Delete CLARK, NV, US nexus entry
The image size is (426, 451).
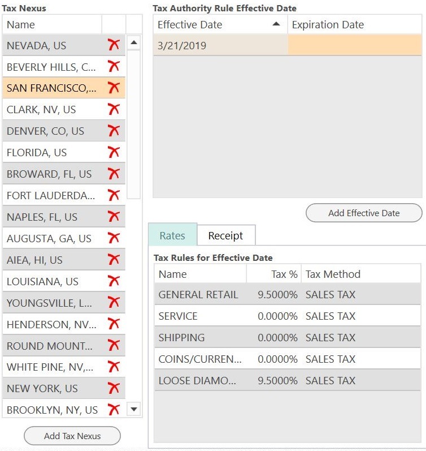tap(114, 109)
